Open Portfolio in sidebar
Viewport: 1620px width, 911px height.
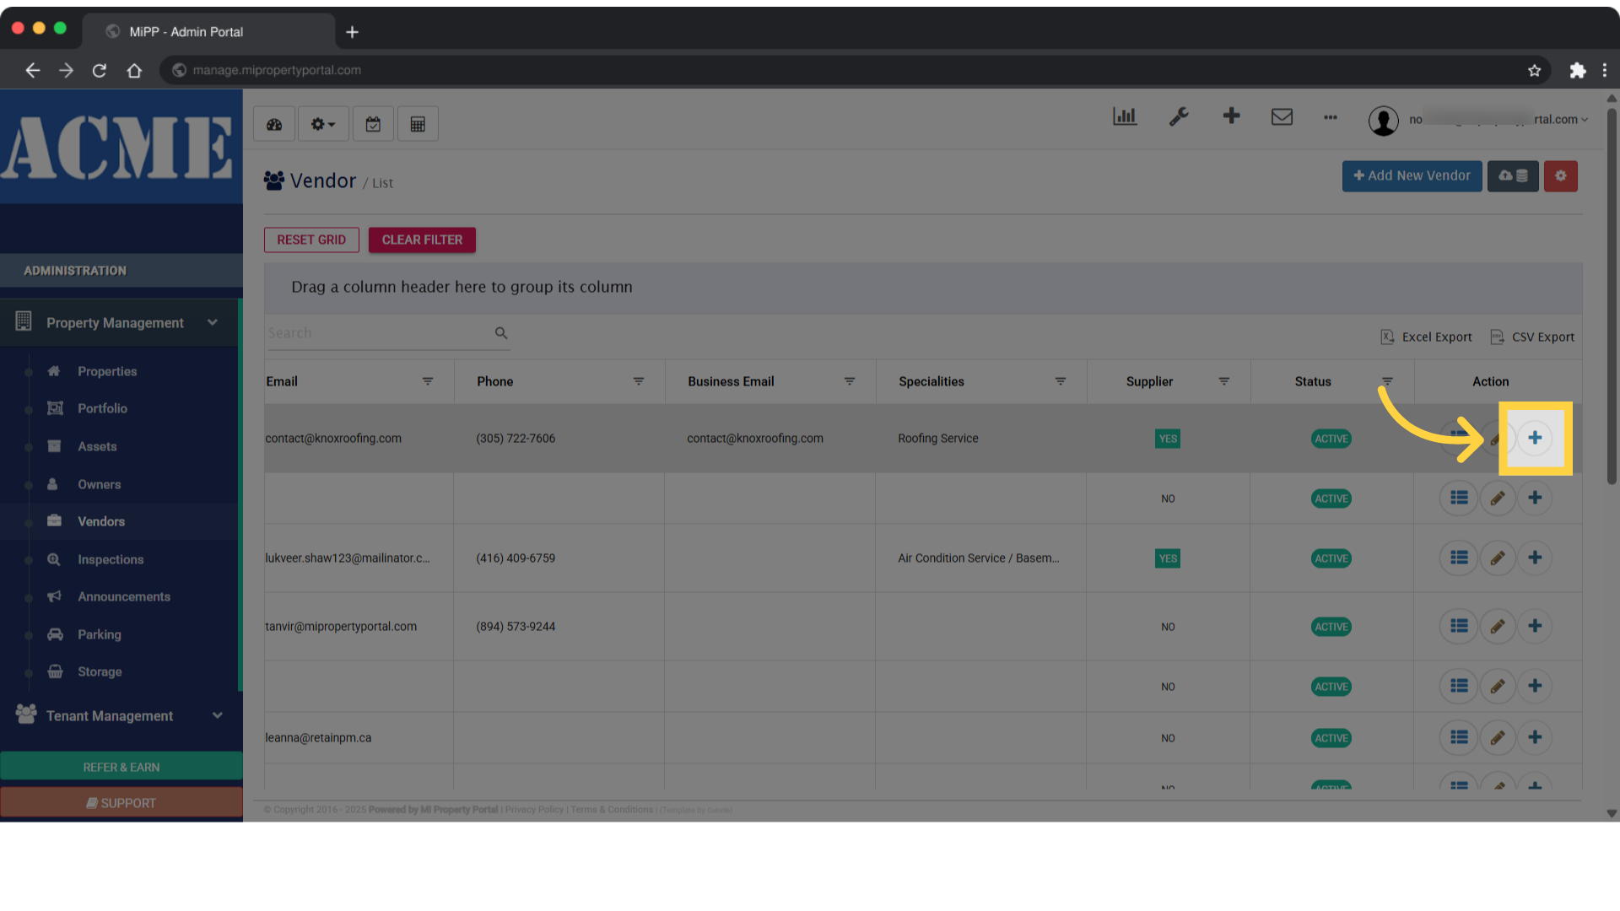click(102, 408)
